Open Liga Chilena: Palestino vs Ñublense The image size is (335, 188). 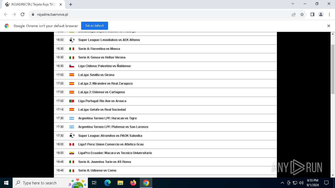click(165, 66)
